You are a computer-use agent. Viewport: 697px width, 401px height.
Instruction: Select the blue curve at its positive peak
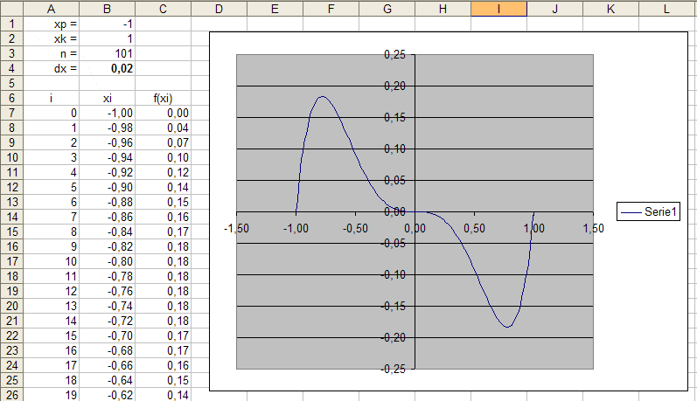pyautogui.click(x=322, y=97)
